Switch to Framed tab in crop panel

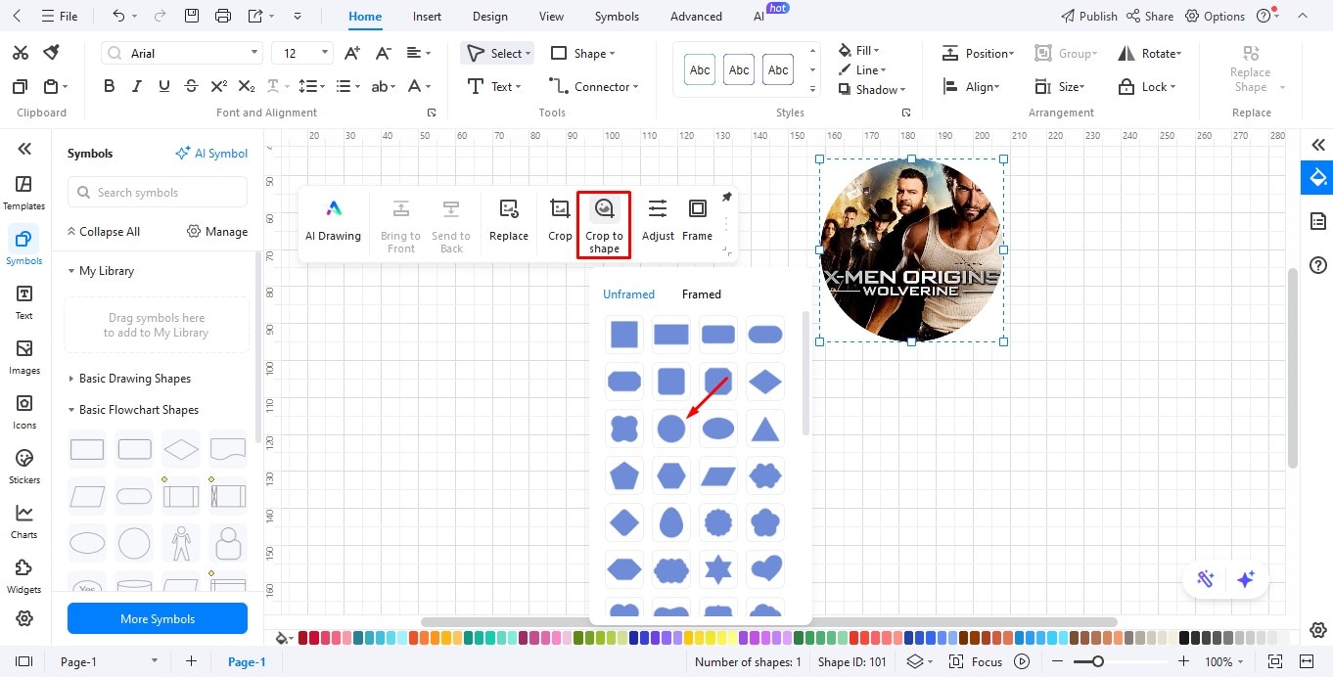click(x=702, y=293)
